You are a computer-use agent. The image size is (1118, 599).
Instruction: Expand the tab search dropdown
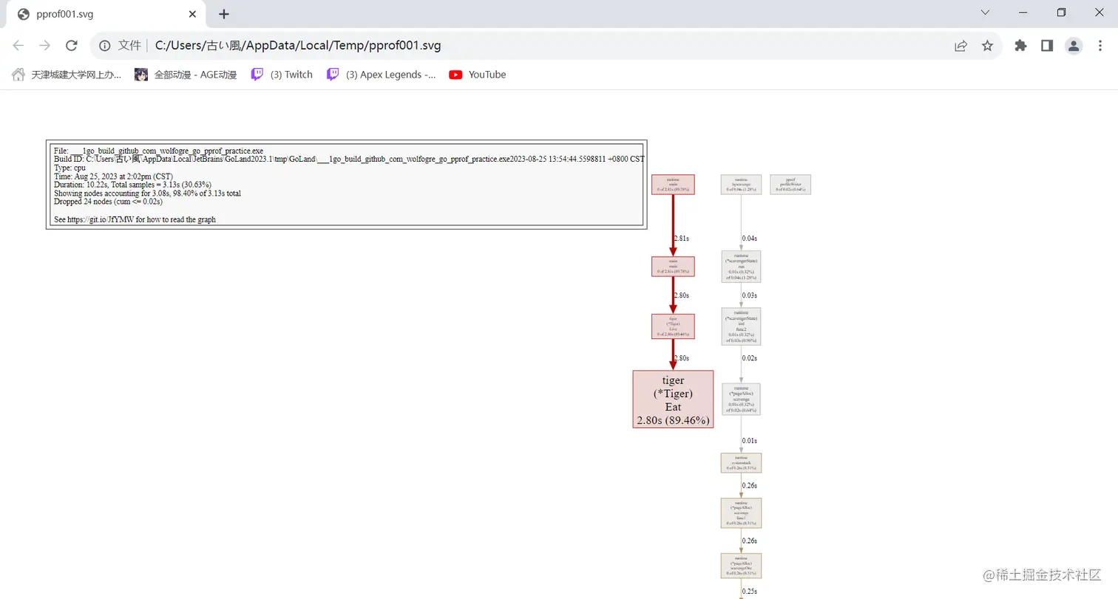(x=985, y=13)
